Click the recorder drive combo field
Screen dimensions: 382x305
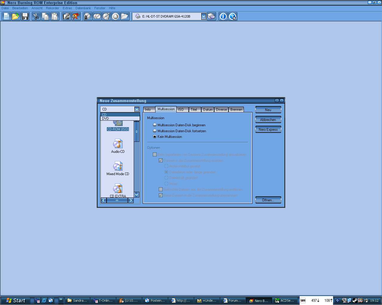pos(170,16)
